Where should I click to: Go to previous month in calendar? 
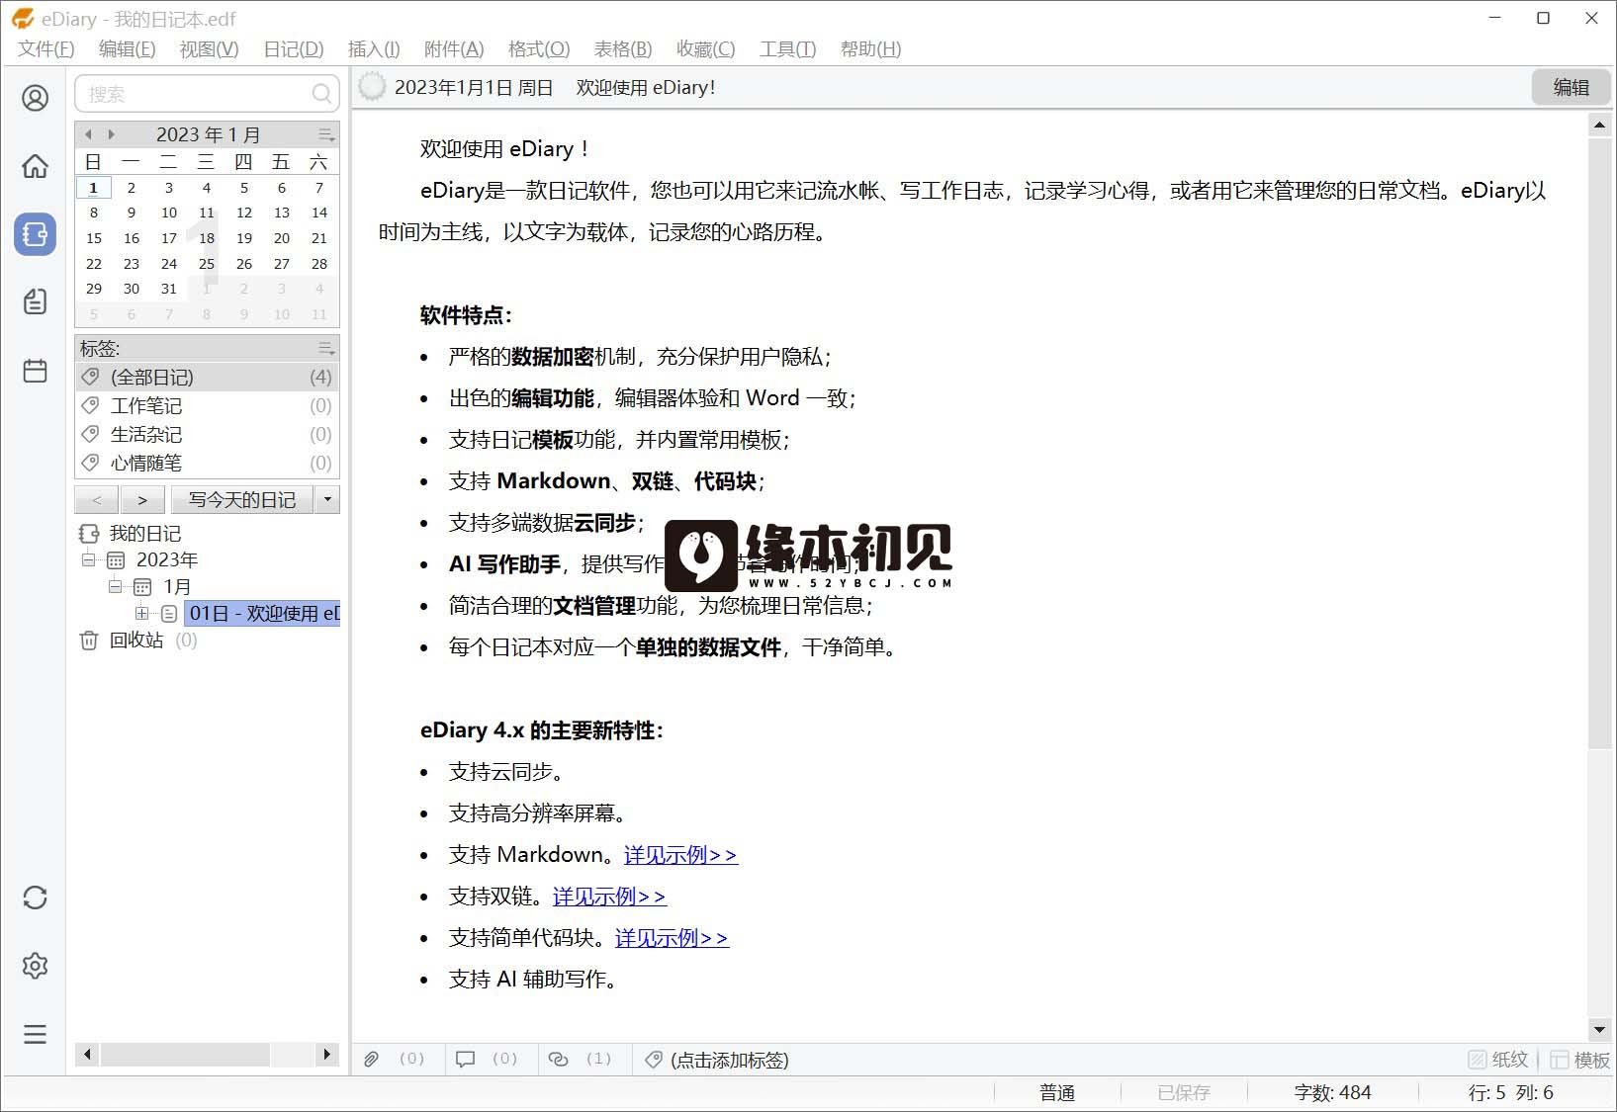point(88,134)
